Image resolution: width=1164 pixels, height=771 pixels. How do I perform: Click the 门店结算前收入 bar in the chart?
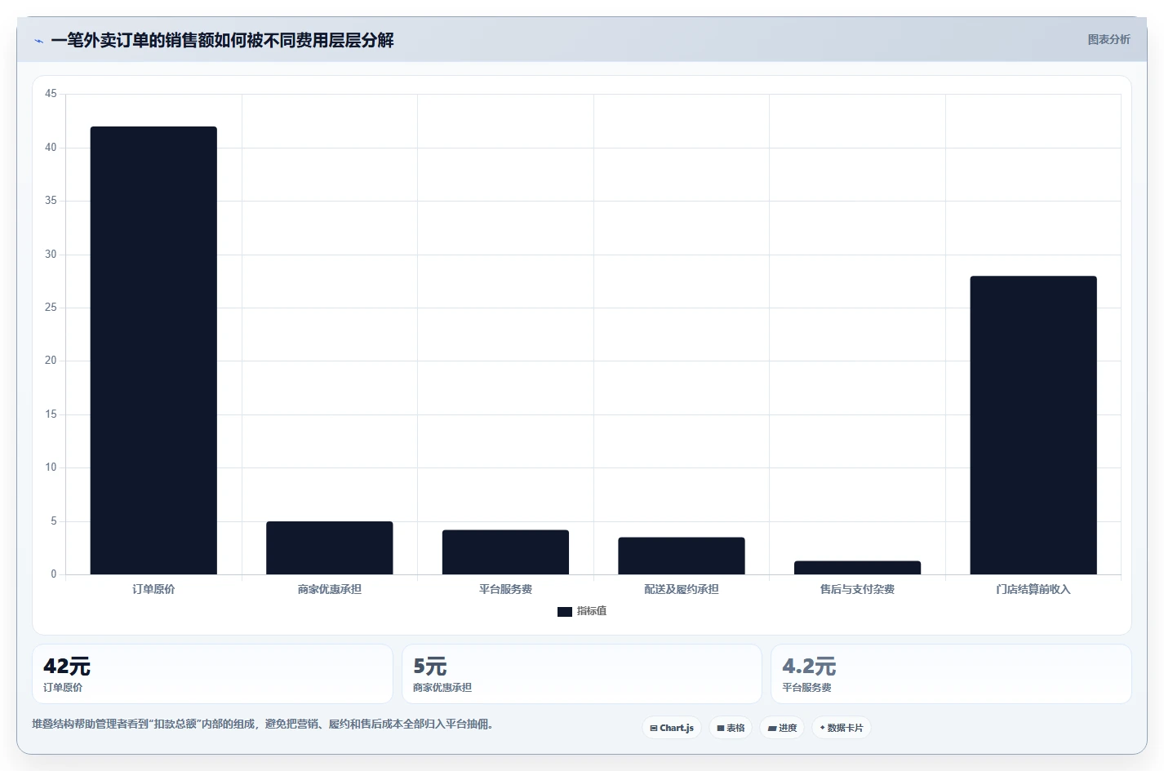[1033, 425]
